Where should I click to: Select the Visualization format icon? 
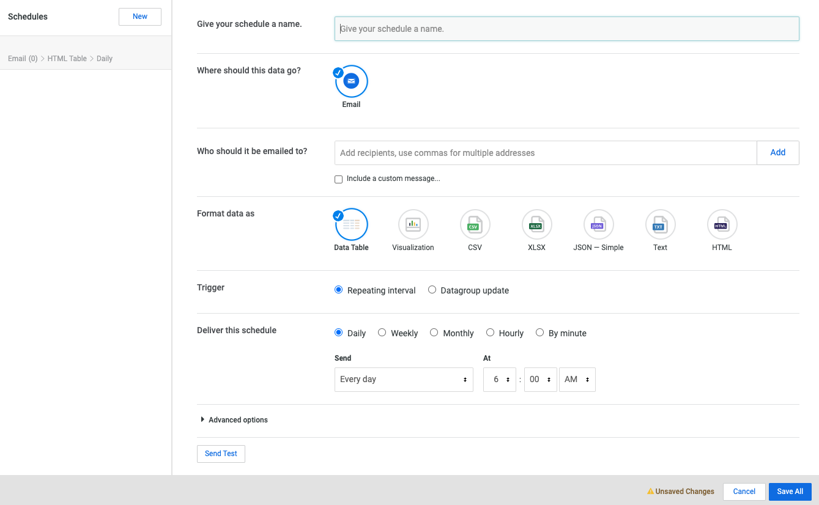click(x=413, y=224)
